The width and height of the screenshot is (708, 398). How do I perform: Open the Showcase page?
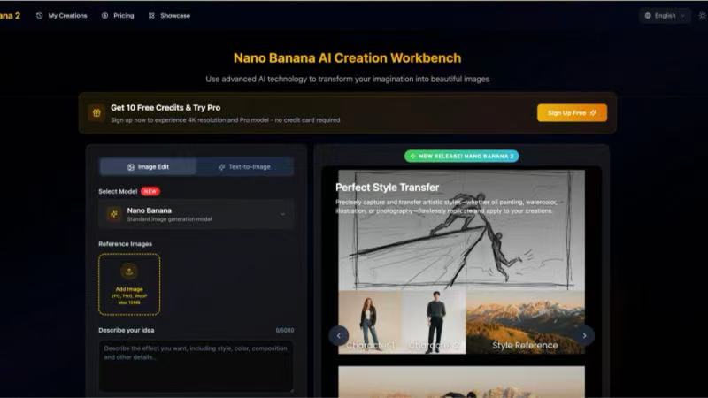tap(169, 15)
